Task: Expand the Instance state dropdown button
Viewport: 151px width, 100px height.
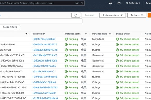Action: click(x=113, y=15)
